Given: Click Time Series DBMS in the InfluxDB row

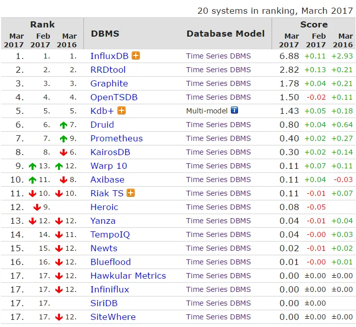Looking at the screenshot, I should point(218,56).
